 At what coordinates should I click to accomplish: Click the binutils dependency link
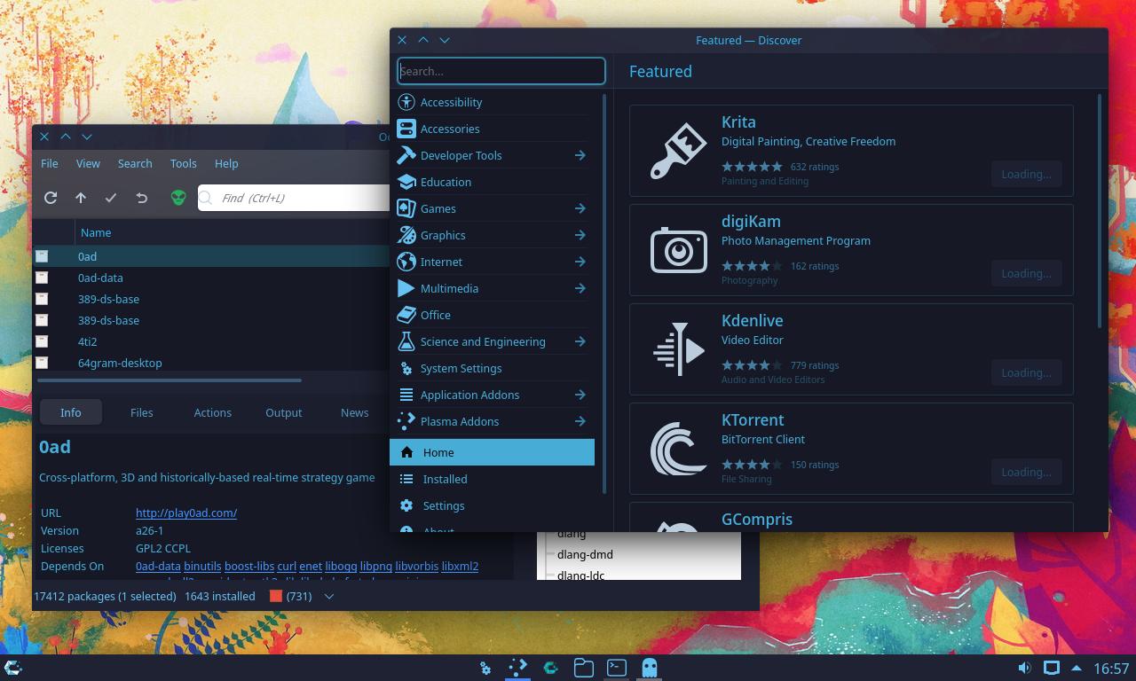click(x=202, y=566)
